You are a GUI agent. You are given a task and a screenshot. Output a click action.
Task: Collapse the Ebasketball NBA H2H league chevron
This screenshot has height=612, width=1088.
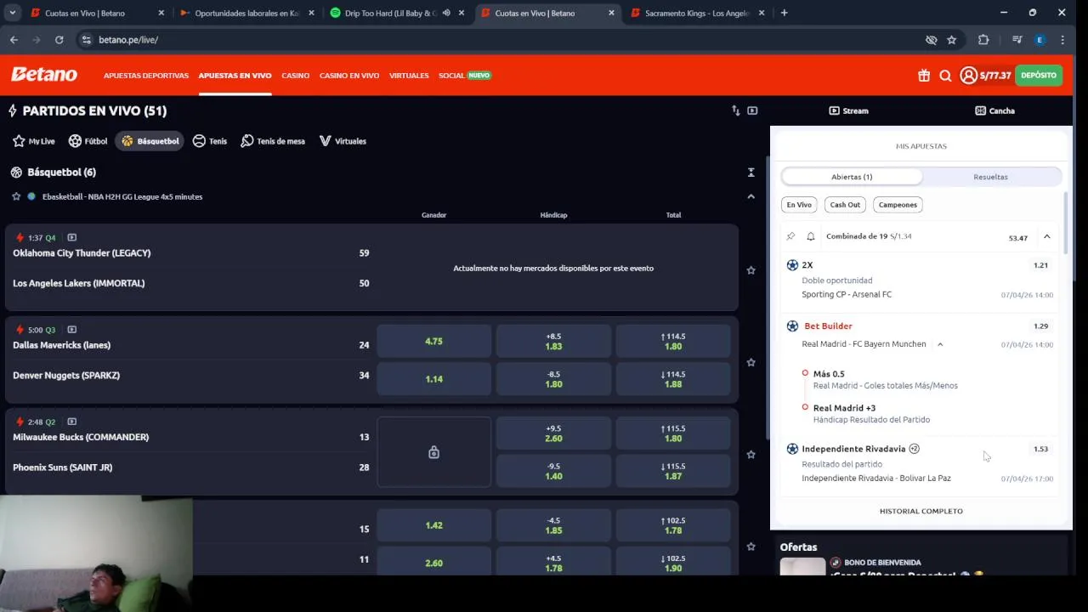click(751, 196)
